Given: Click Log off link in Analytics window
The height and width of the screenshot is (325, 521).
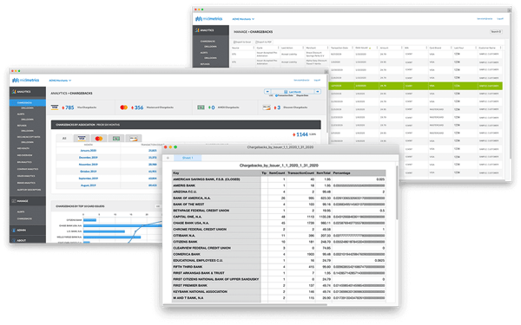Looking at the screenshot, I should tap(317, 81).
